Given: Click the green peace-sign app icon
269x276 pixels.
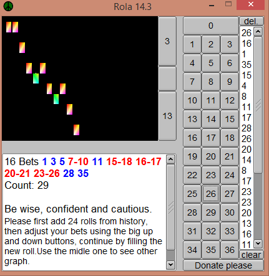Looking at the screenshot, I should click(x=8, y=6).
